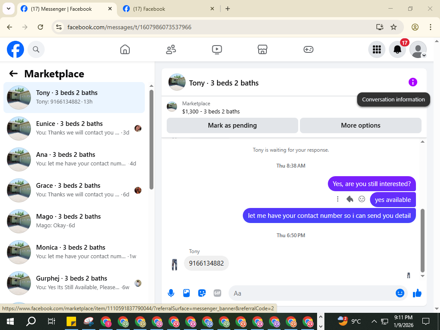Click the Aa message input field
Image resolution: width=440 pixels, height=330 pixels.
click(x=312, y=293)
